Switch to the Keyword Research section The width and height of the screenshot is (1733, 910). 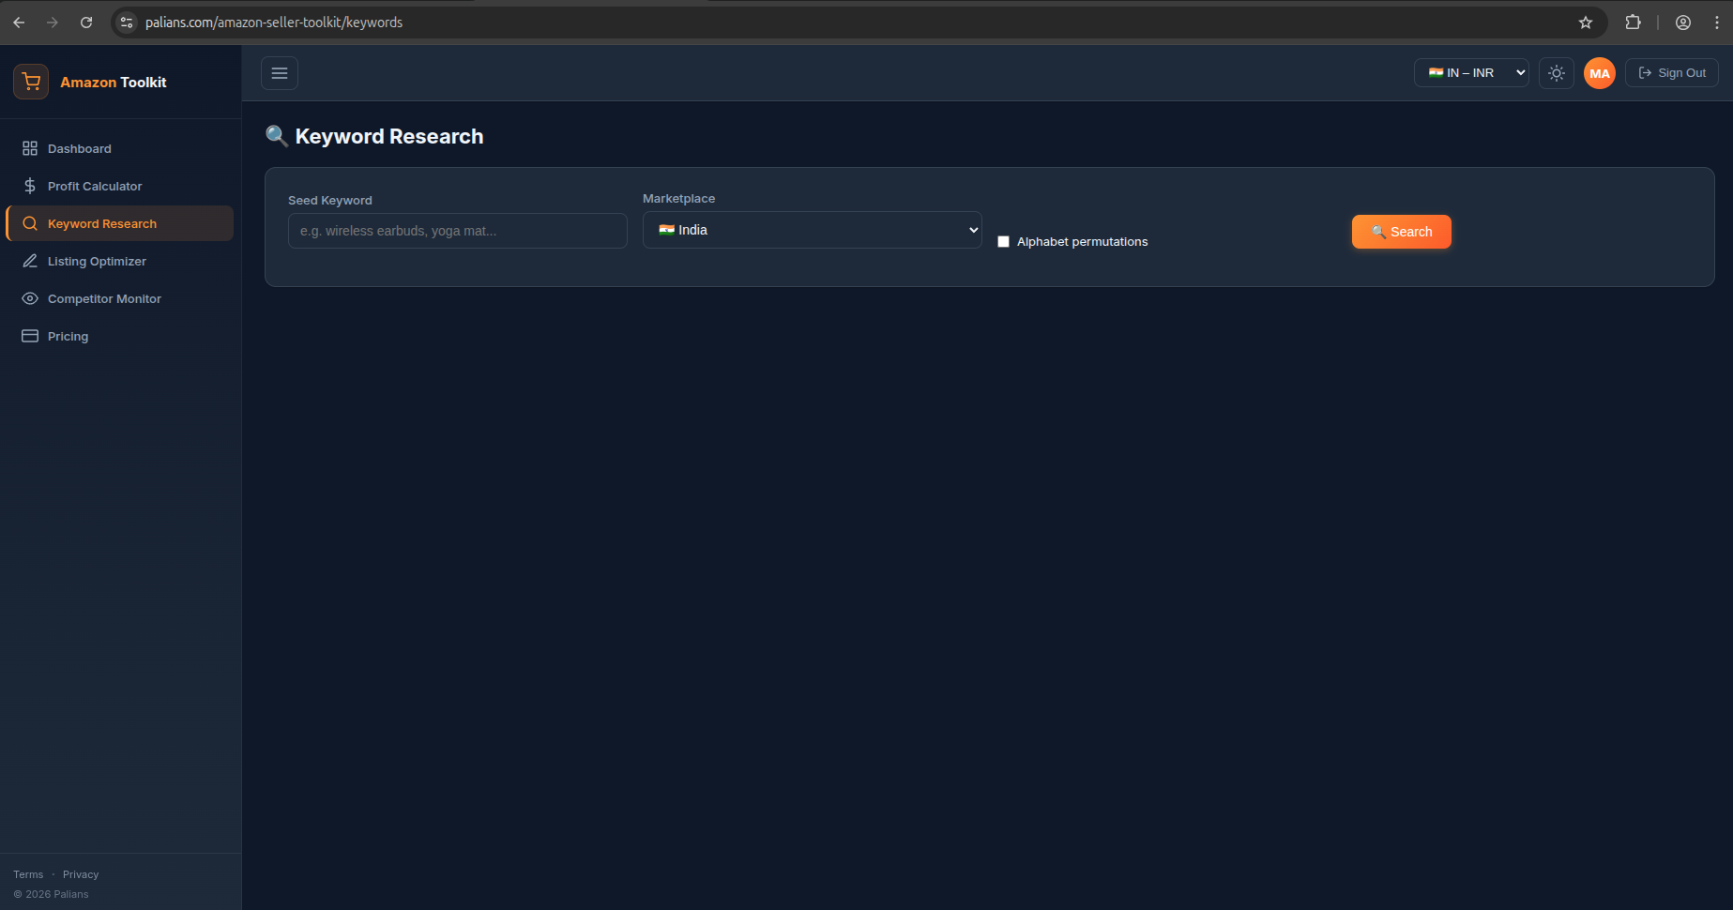pyautogui.click(x=101, y=223)
